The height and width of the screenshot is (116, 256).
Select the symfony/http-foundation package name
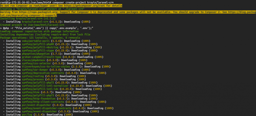[x=39, y=98]
